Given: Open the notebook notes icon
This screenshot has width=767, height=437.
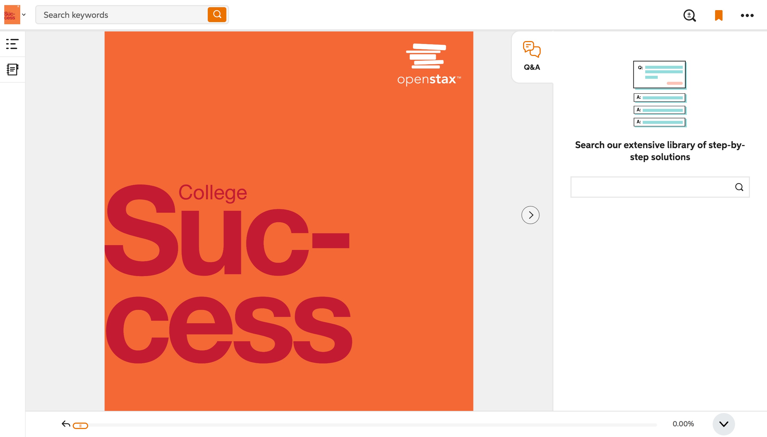Looking at the screenshot, I should coord(12,69).
